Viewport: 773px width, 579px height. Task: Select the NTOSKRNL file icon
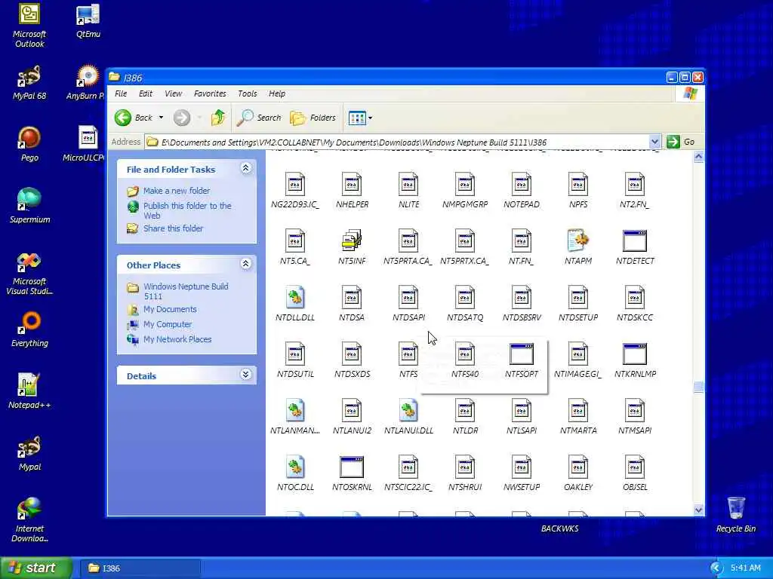tap(352, 467)
